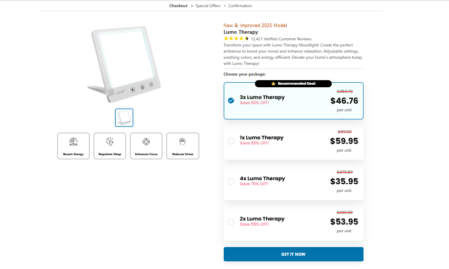Select the 4x Lumo Therapy radio button

231,181
